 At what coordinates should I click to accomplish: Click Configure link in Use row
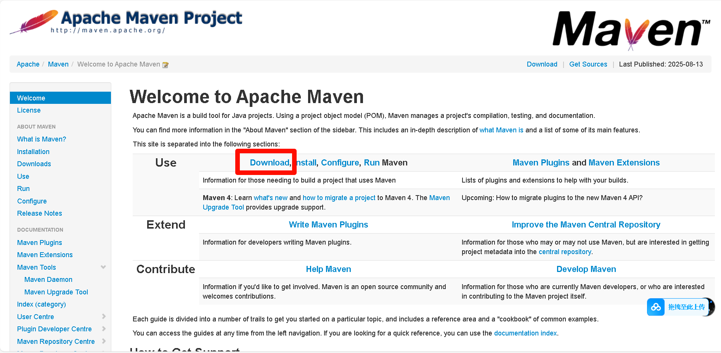tap(340, 163)
